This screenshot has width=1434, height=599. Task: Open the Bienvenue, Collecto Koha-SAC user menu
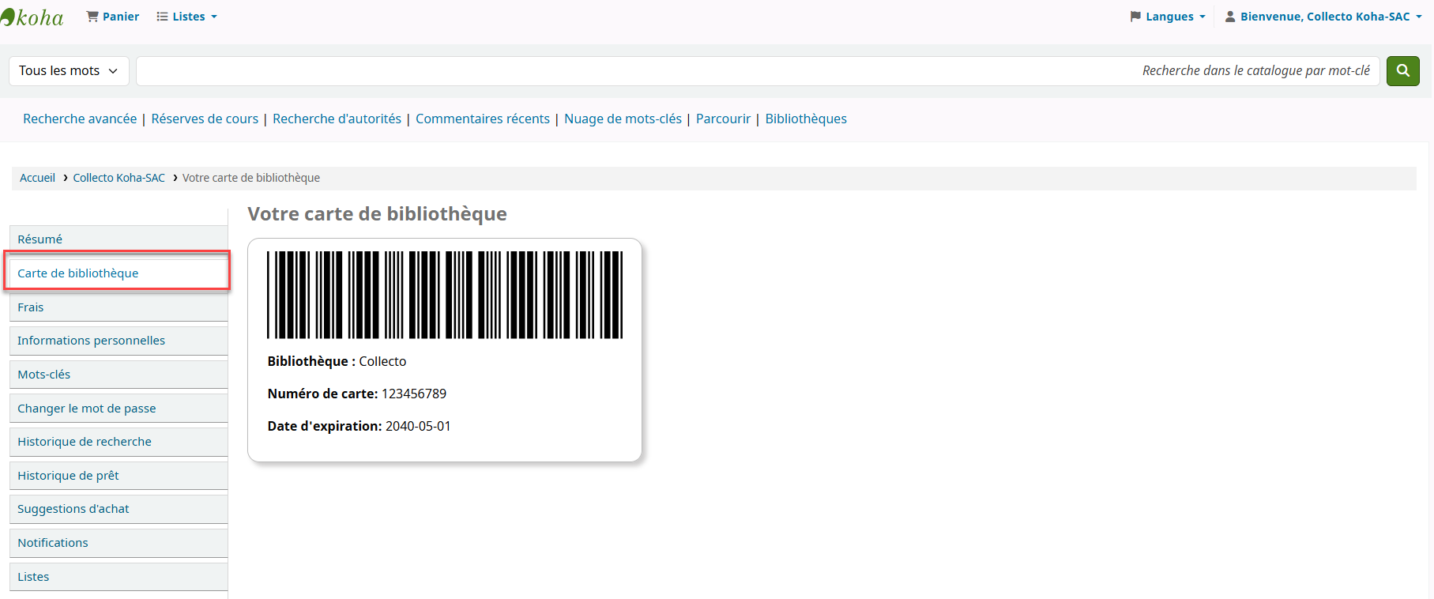(1323, 17)
